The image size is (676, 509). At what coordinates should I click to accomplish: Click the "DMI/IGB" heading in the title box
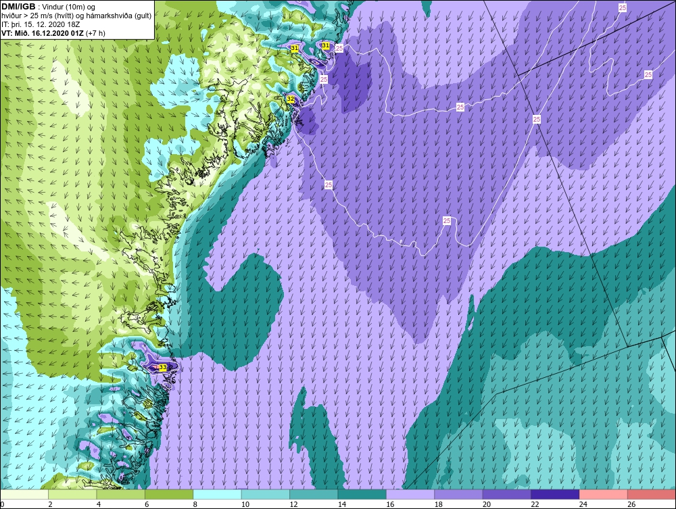point(18,7)
